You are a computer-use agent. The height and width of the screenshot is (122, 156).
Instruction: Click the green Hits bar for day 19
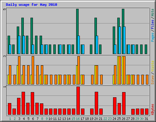[91, 49]
